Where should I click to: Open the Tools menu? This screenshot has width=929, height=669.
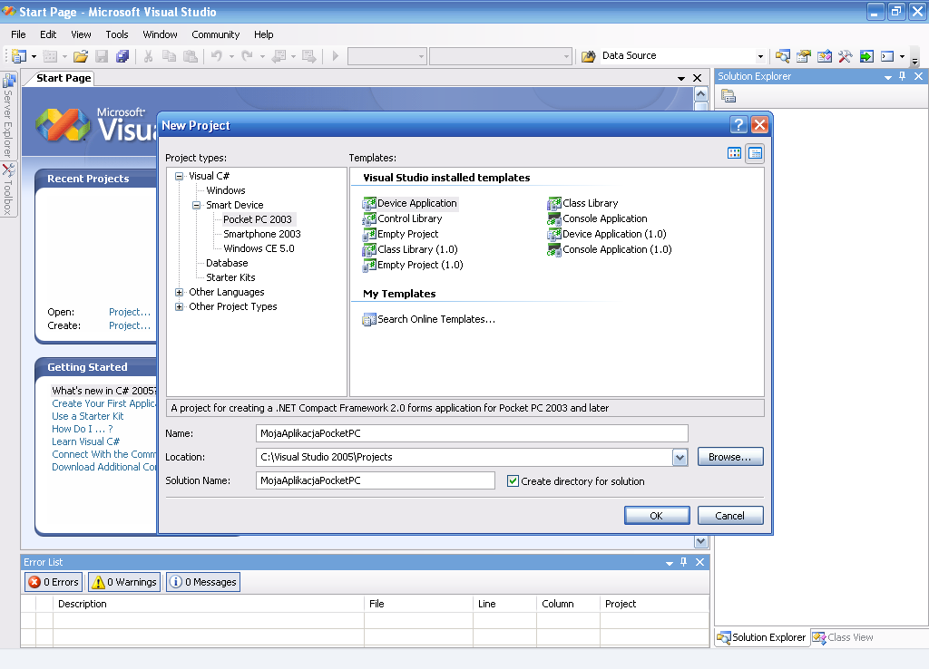(x=117, y=34)
